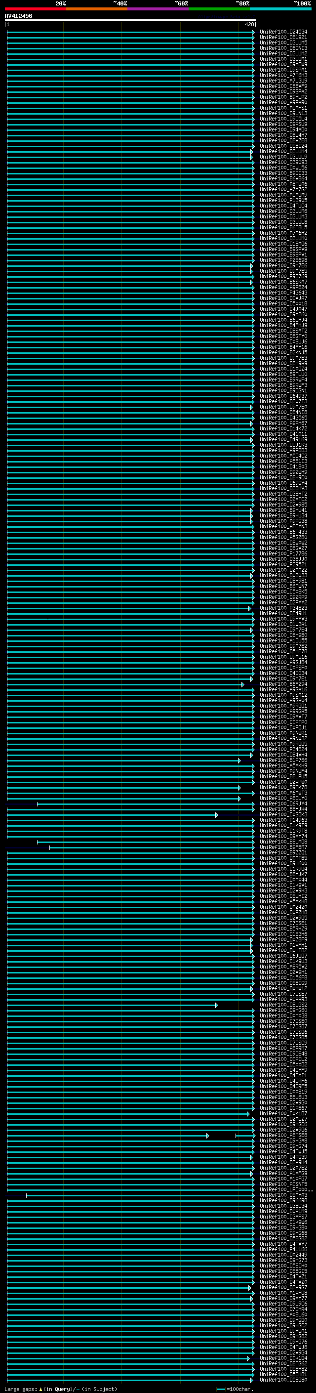
Task: Click the UniRef100_Q9AVT7 label
Action: (283, 717)
